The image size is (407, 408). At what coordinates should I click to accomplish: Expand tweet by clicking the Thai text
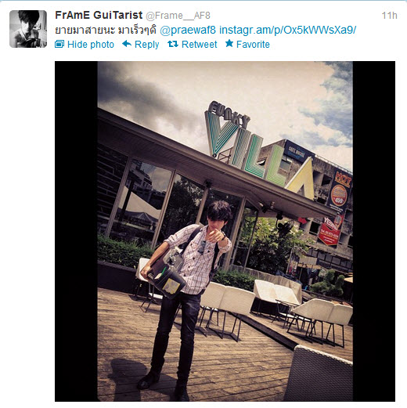tap(106, 30)
